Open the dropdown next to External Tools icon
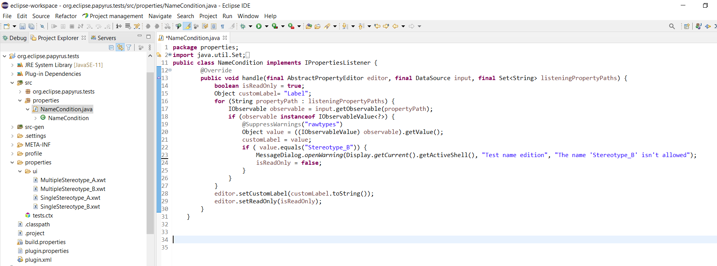 coord(299,26)
